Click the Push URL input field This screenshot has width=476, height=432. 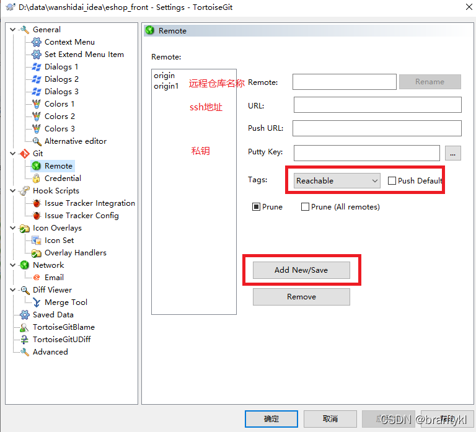tap(377, 128)
